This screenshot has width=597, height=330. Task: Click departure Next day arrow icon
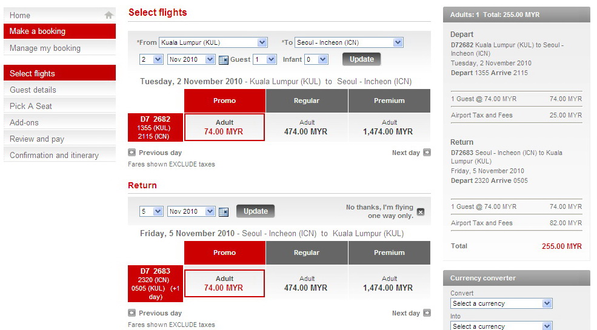pyautogui.click(x=427, y=153)
